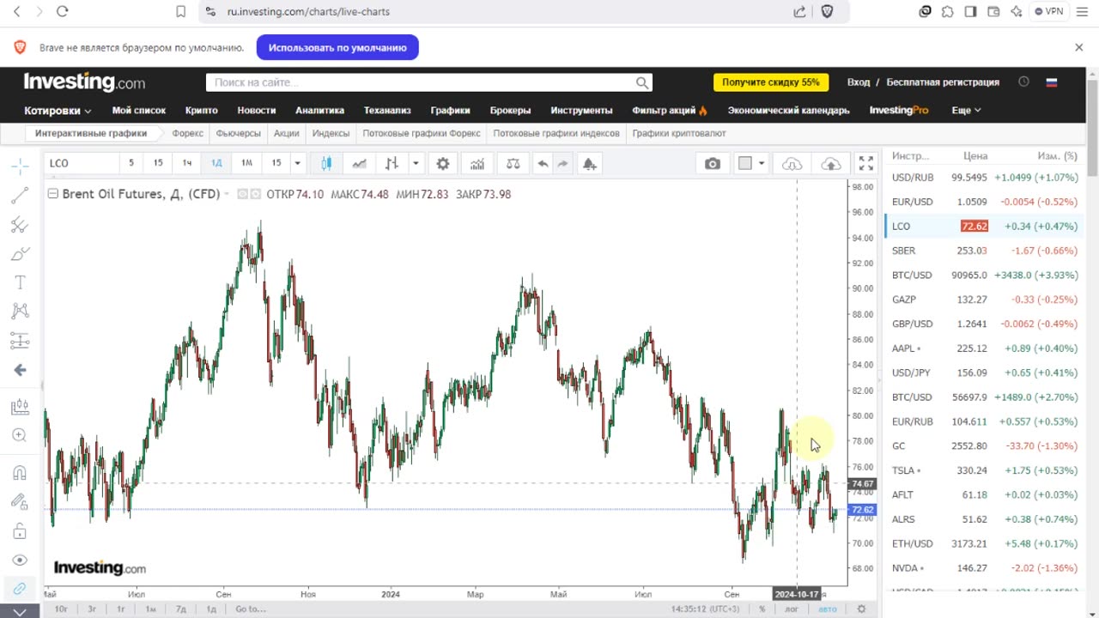The height and width of the screenshot is (618, 1099).
Task: Select candlestick chart style button
Action: [x=326, y=163]
